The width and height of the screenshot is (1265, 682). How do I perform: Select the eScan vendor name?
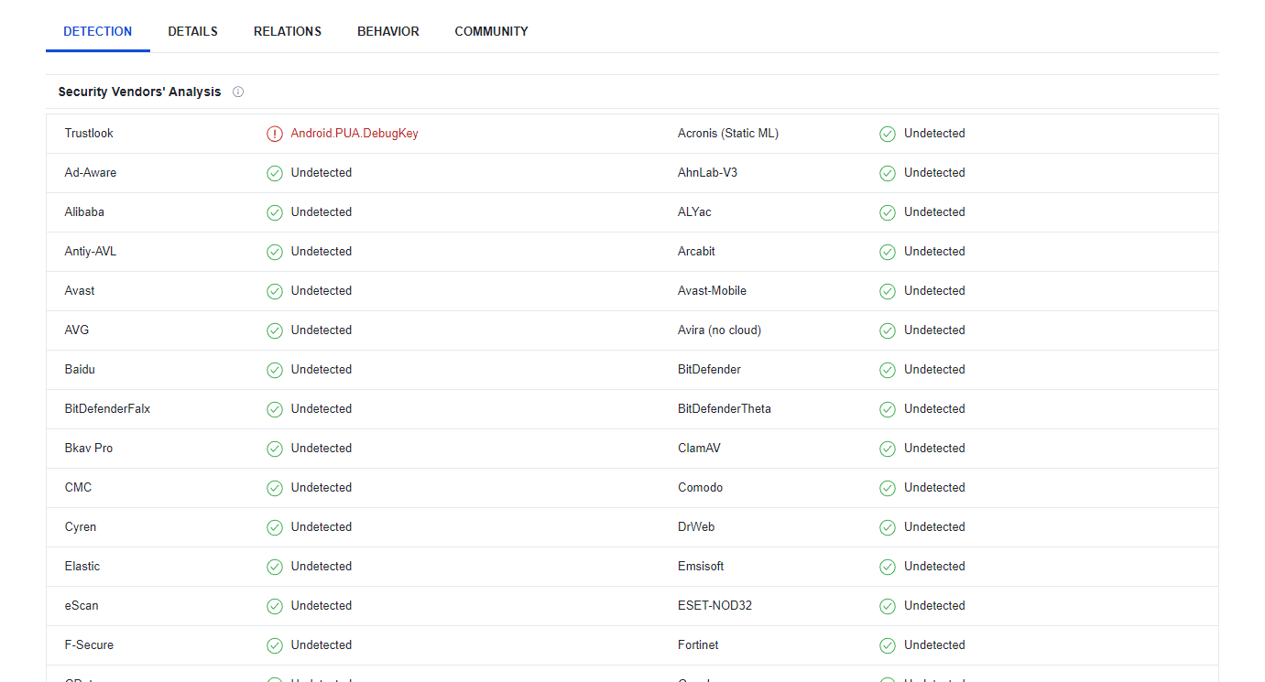point(82,606)
